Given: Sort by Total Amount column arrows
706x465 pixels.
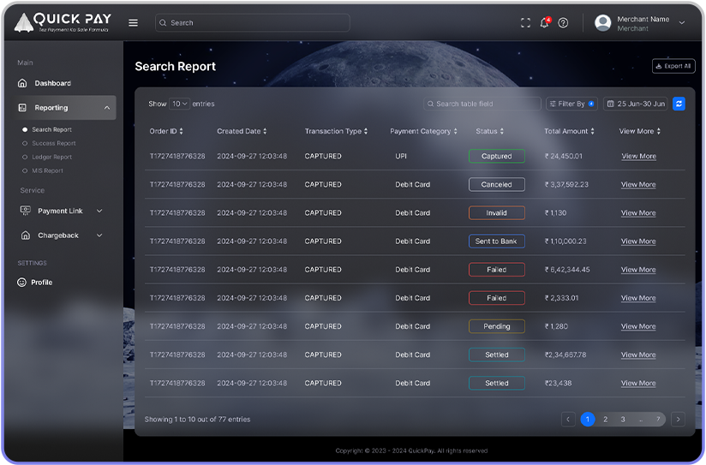Looking at the screenshot, I should pos(592,131).
